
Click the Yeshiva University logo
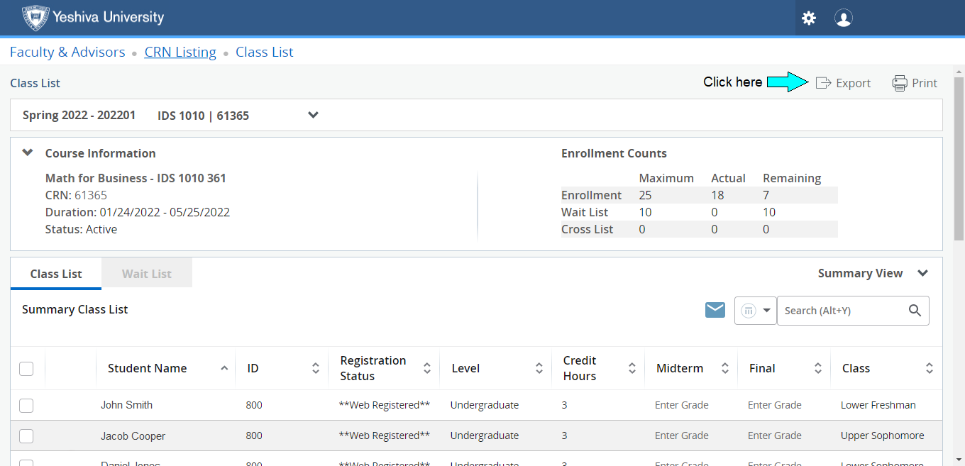pos(34,18)
